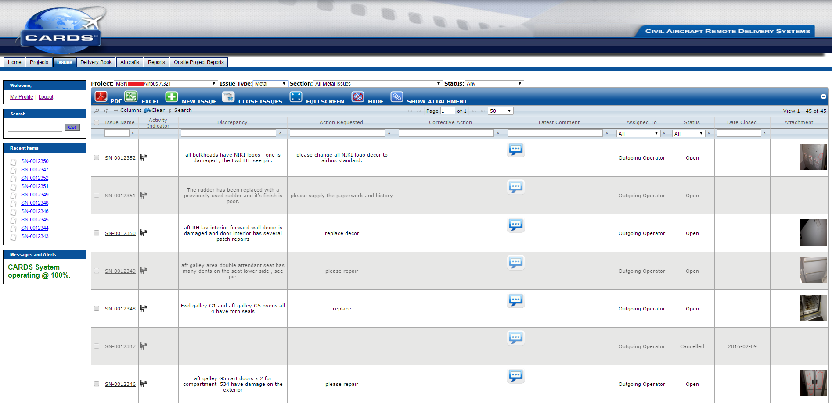The height and width of the screenshot is (403, 832).
Task: Export the issue list to Excel
Action: point(131,96)
